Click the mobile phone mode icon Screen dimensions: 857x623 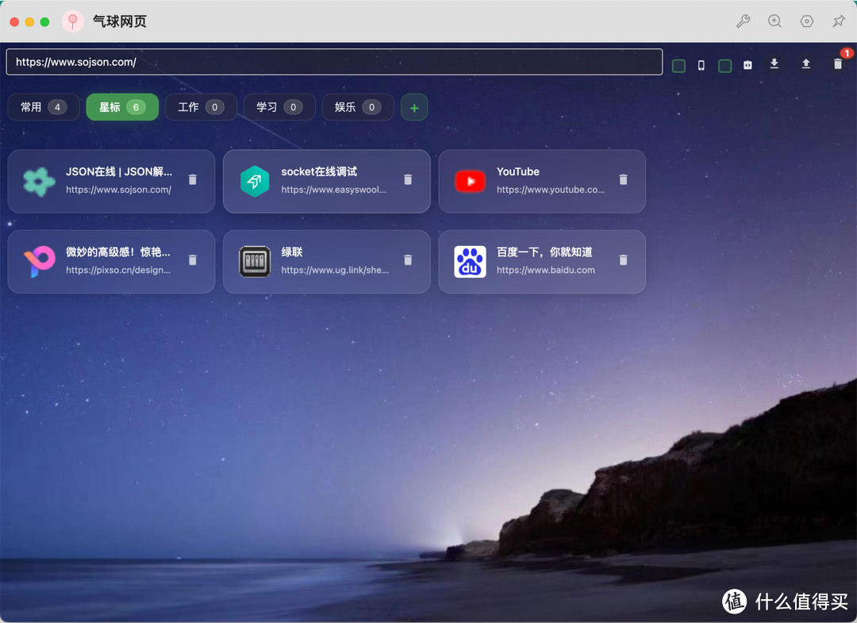click(701, 66)
